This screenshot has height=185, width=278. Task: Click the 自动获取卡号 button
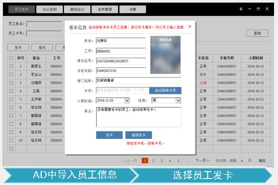click(165, 90)
